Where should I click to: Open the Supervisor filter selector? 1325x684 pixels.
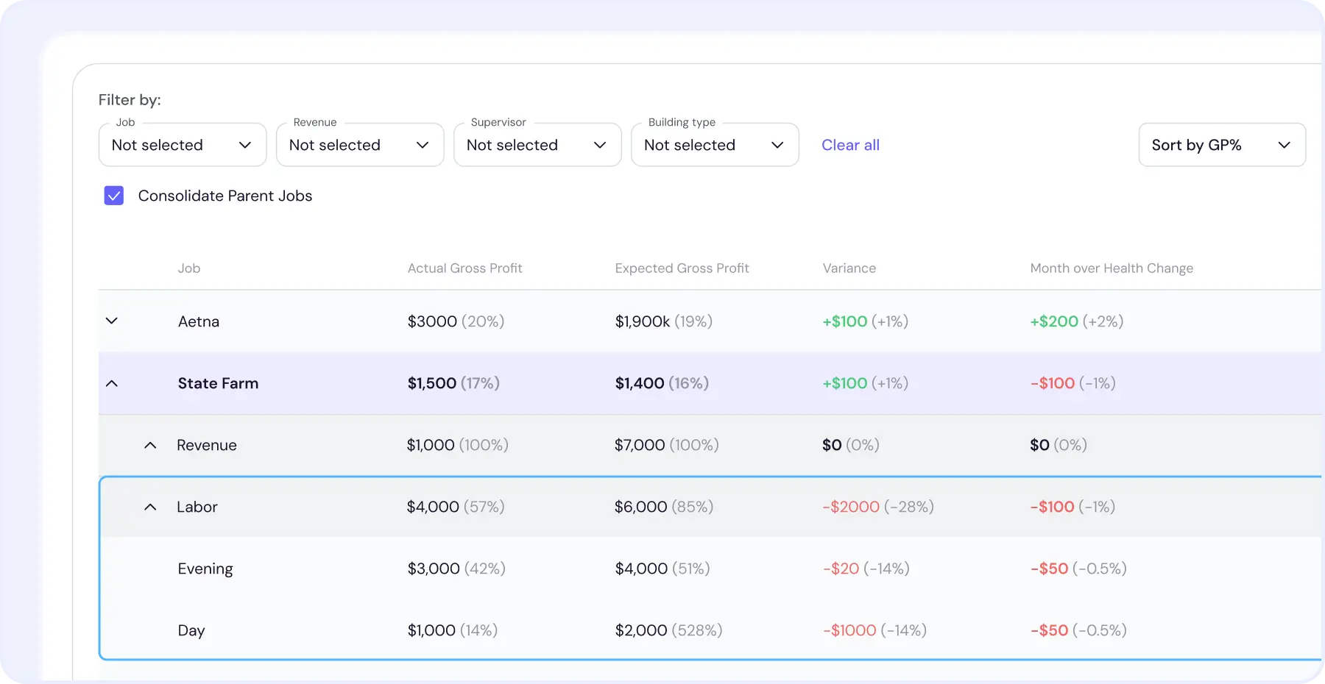(x=537, y=145)
